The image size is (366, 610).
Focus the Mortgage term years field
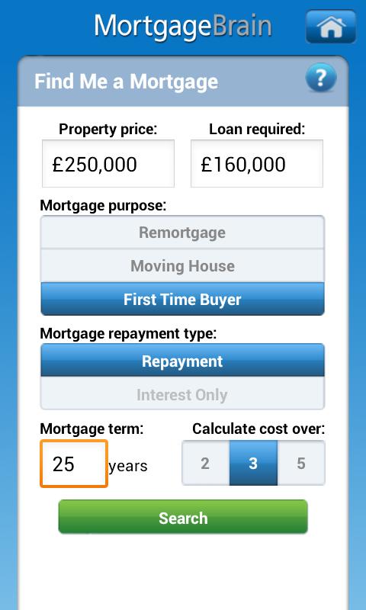click(74, 464)
